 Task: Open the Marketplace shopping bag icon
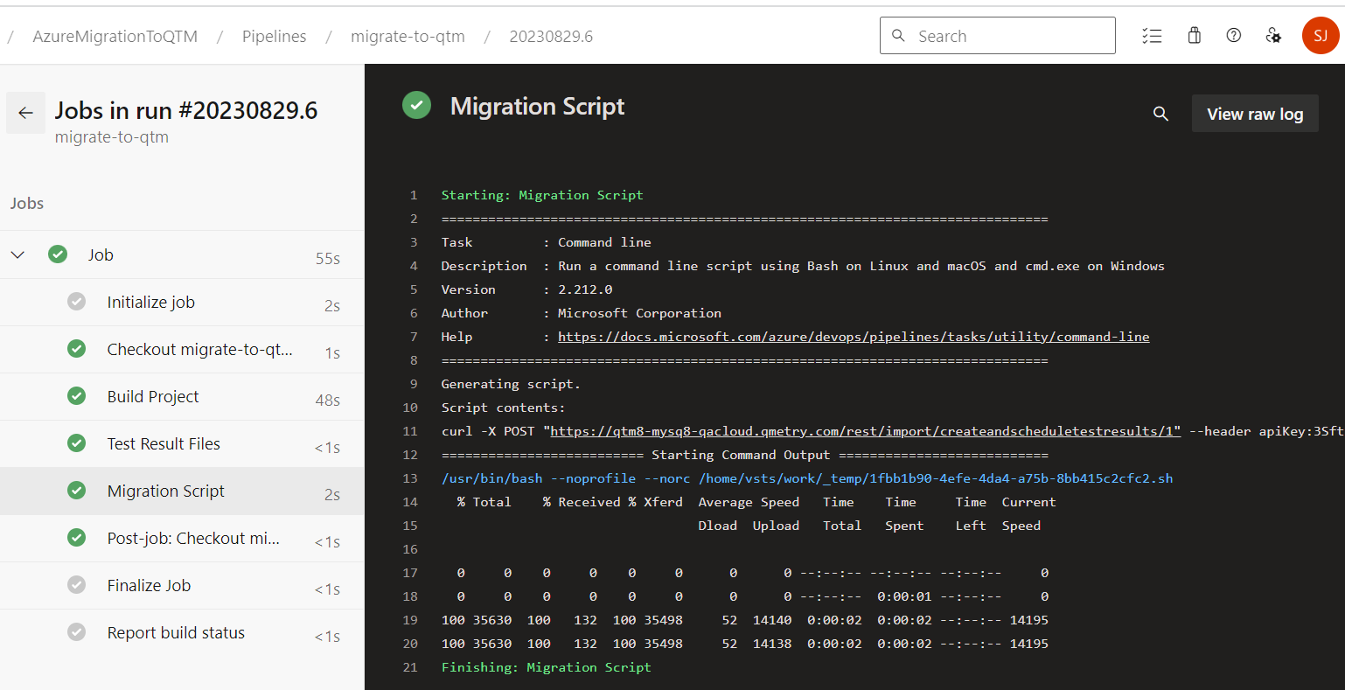pos(1193,35)
